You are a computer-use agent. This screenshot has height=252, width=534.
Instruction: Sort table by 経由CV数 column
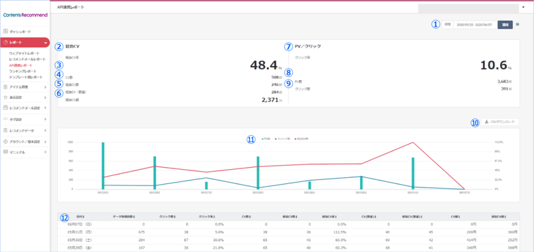[290, 216]
